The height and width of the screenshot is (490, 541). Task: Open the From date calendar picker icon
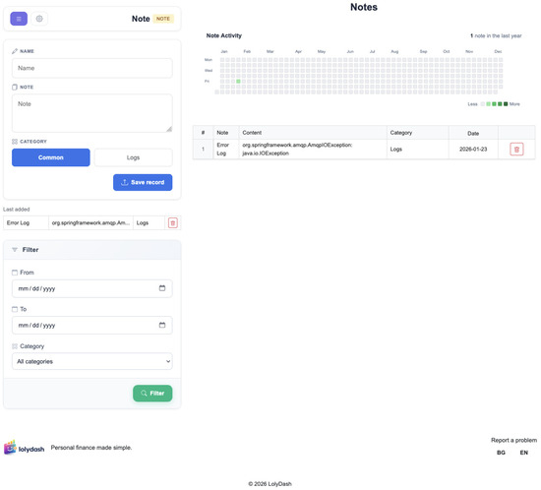[x=162, y=288]
